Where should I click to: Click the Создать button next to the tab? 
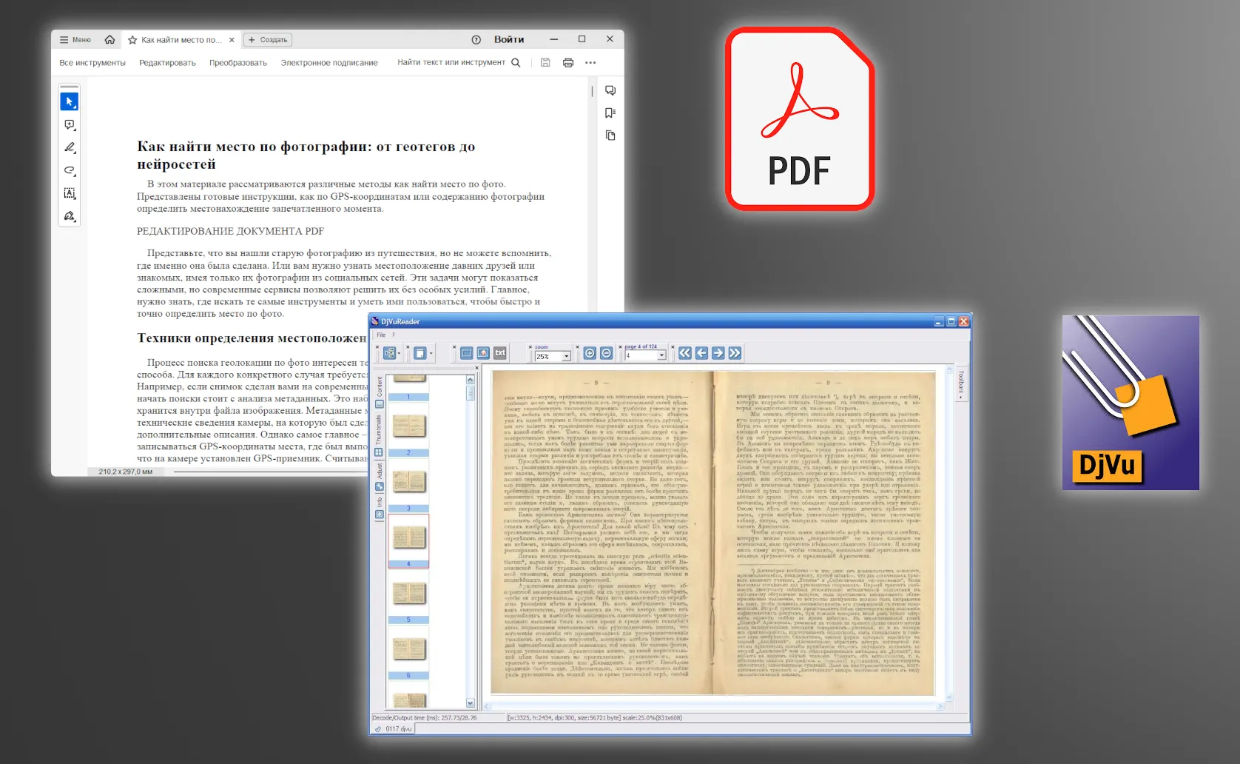point(268,40)
